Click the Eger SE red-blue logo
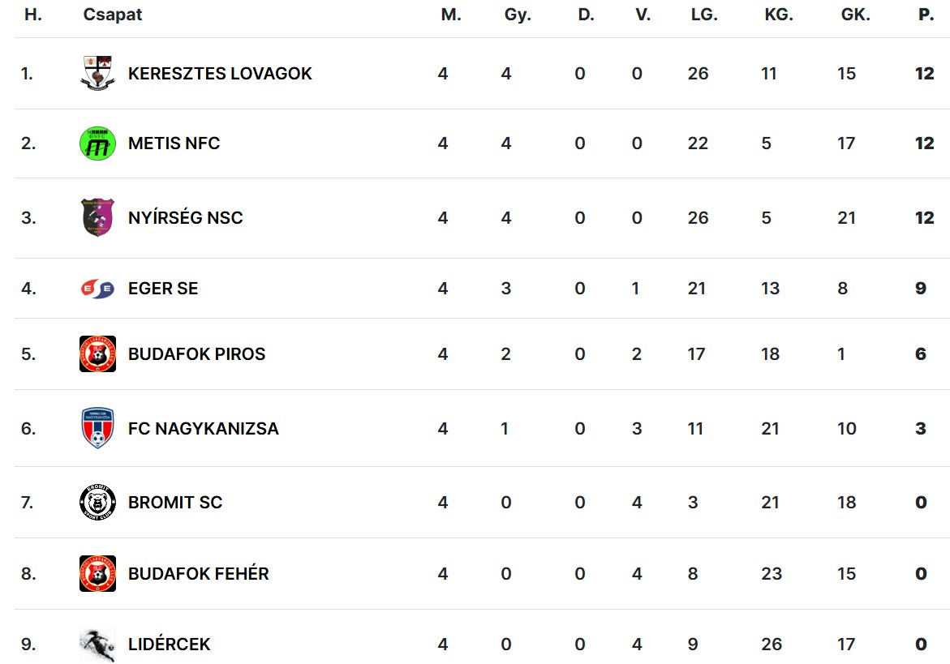This screenshot has height=664, width=950. pyautogui.click(x=97, y=289)
